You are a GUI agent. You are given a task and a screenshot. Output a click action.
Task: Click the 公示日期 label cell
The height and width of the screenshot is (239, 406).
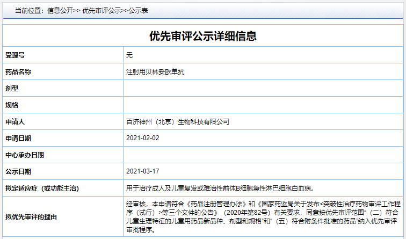tap(63, 171)
